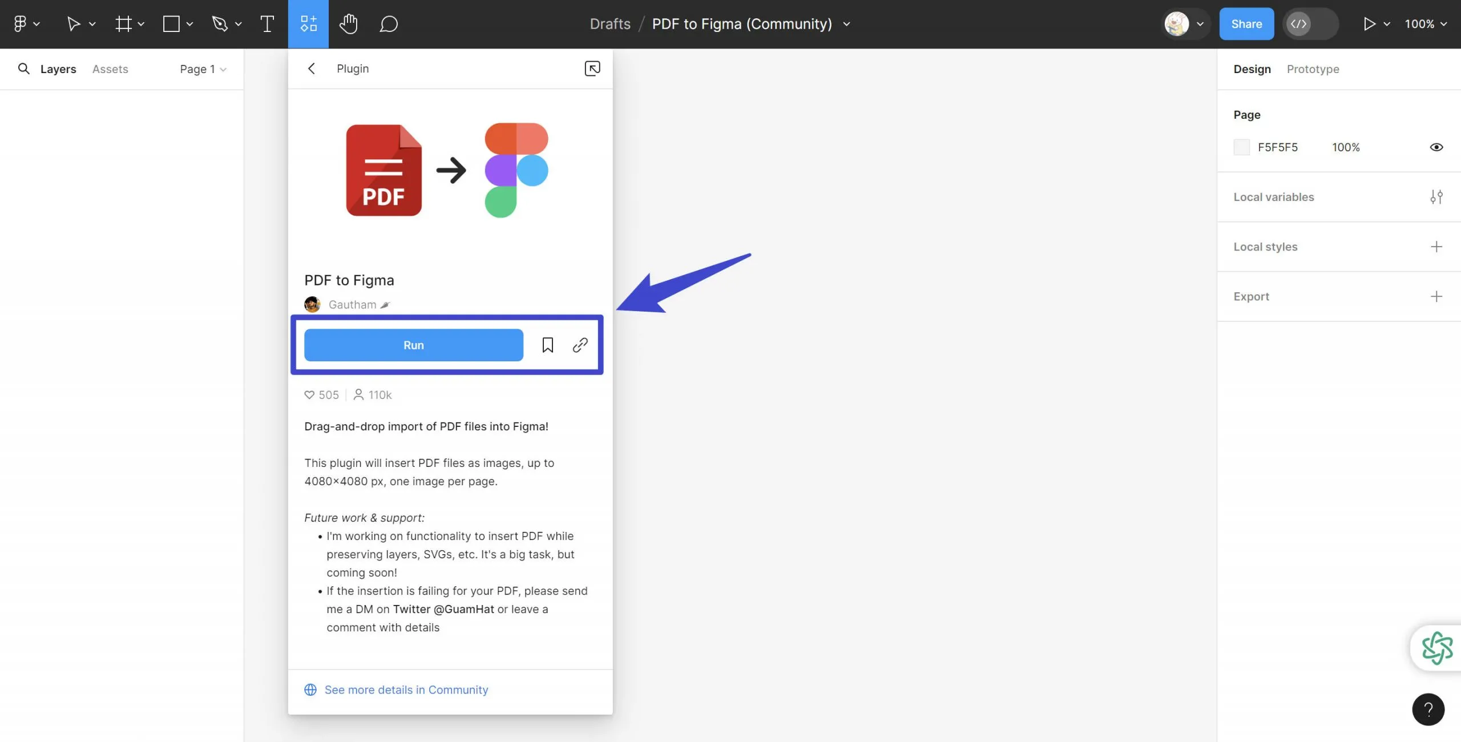Select the Text tool
1461x742 pixels.
point(266,23)
